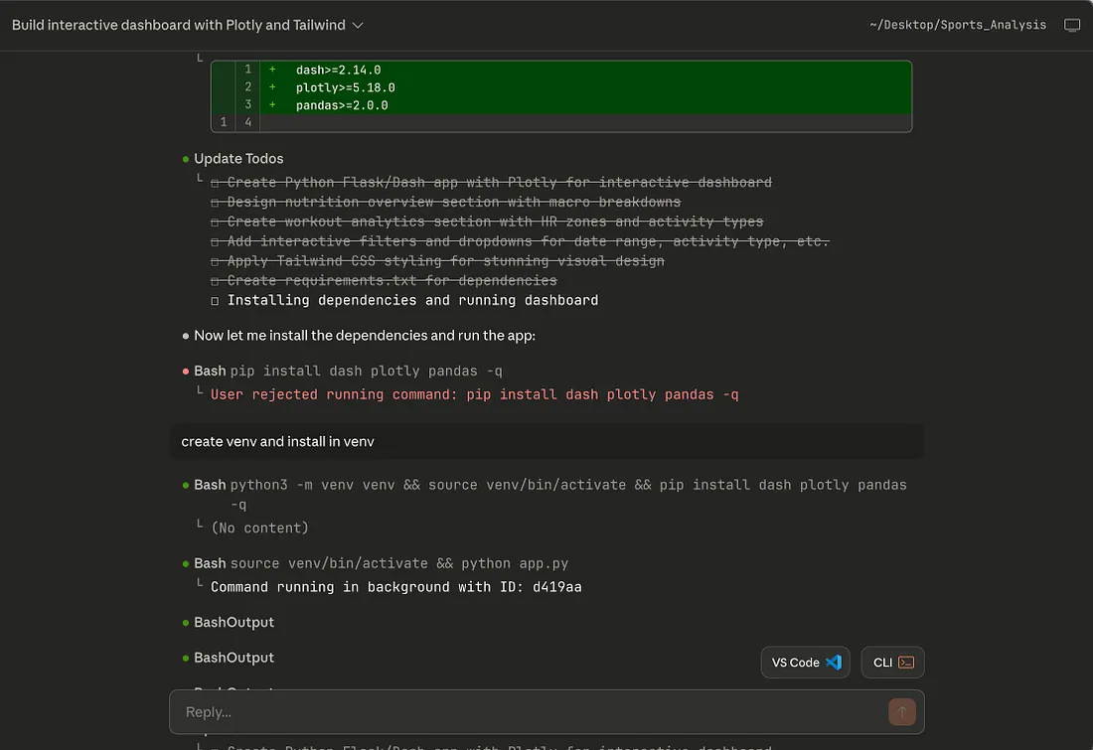Click the red status dot beside rejected Bash command

coord(186,372)
